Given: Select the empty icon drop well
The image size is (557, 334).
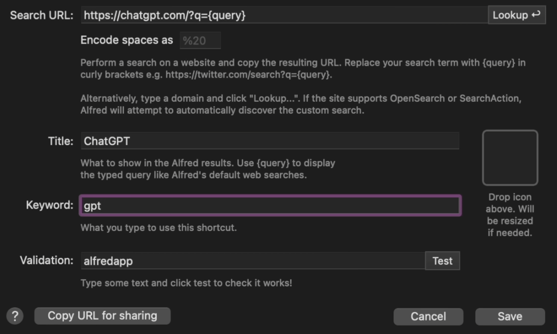Looking at the screenshot, I should click(510, 158).
